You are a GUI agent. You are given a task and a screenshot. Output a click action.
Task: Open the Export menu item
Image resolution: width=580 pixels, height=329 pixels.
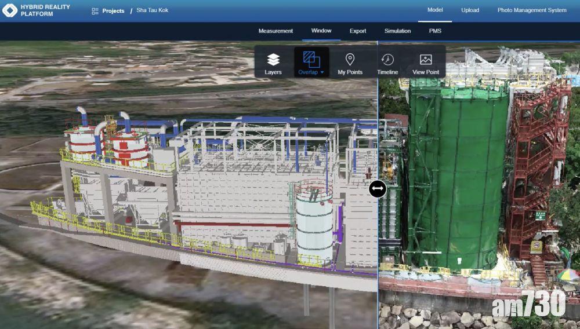click(358, 31)
